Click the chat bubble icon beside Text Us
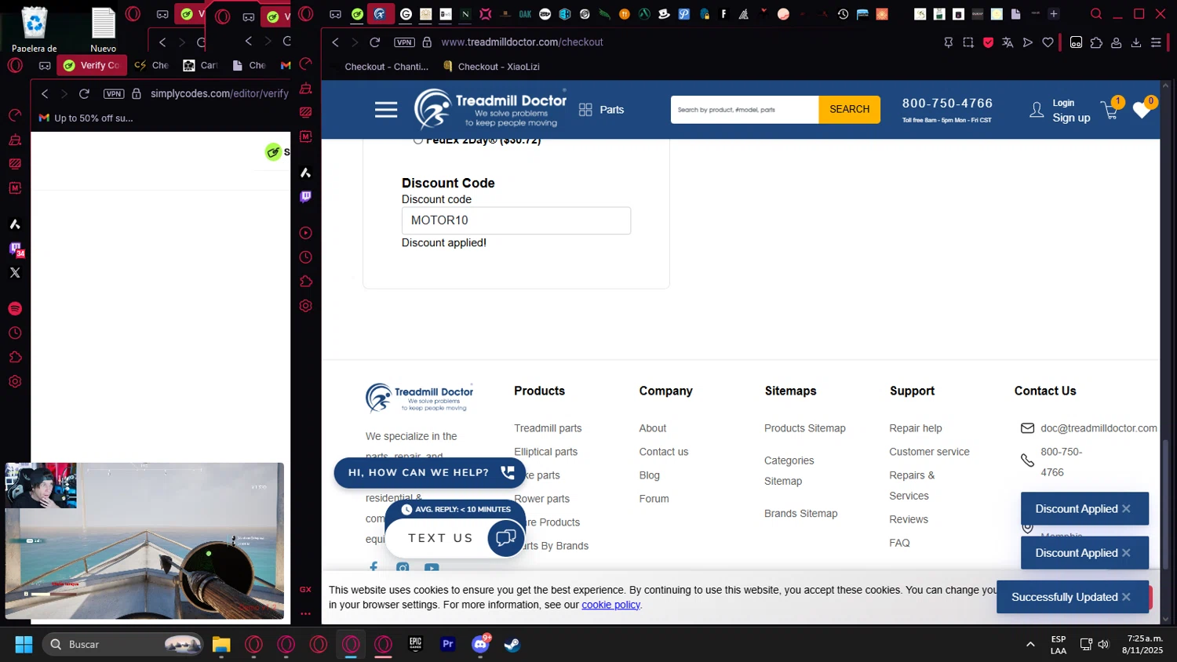Viewport: 1177px width, 662px height. pyautogui.click(x=505, y=538)
